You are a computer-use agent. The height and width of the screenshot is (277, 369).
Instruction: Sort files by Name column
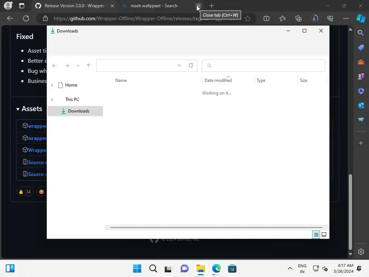pos(121,80)
